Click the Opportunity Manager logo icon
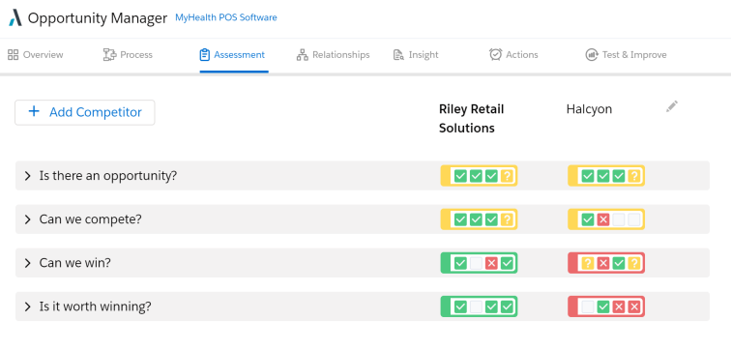 click(15, 18)
